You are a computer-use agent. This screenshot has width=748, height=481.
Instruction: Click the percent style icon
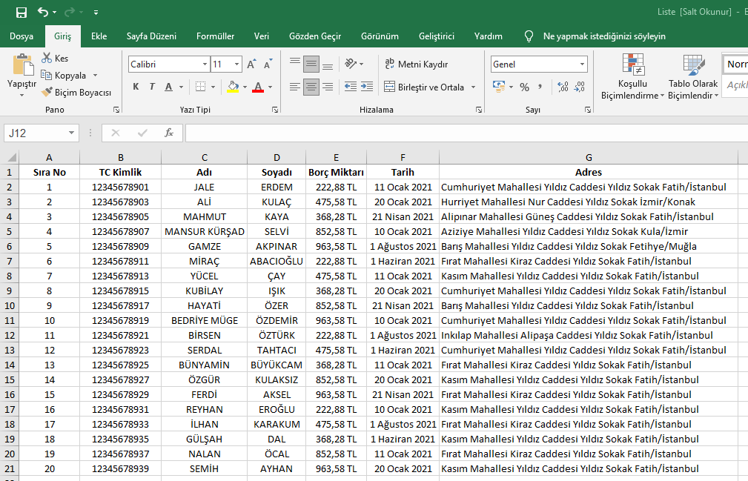click(x=524, y=87)
